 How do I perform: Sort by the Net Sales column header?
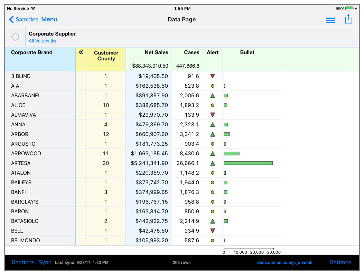pyautogui.click(x=156, y=52)
